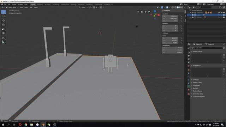Select the Annotate tool

tap(3, 38)
